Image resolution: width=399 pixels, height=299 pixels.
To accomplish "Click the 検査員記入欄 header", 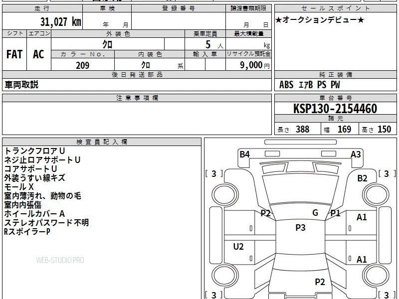I will coord(102,142).
